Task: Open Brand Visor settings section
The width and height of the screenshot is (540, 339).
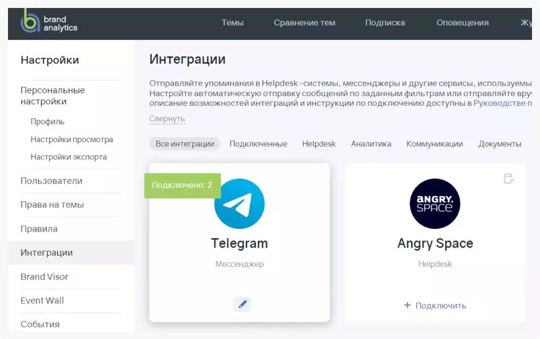Action: (x=44, y=277)
